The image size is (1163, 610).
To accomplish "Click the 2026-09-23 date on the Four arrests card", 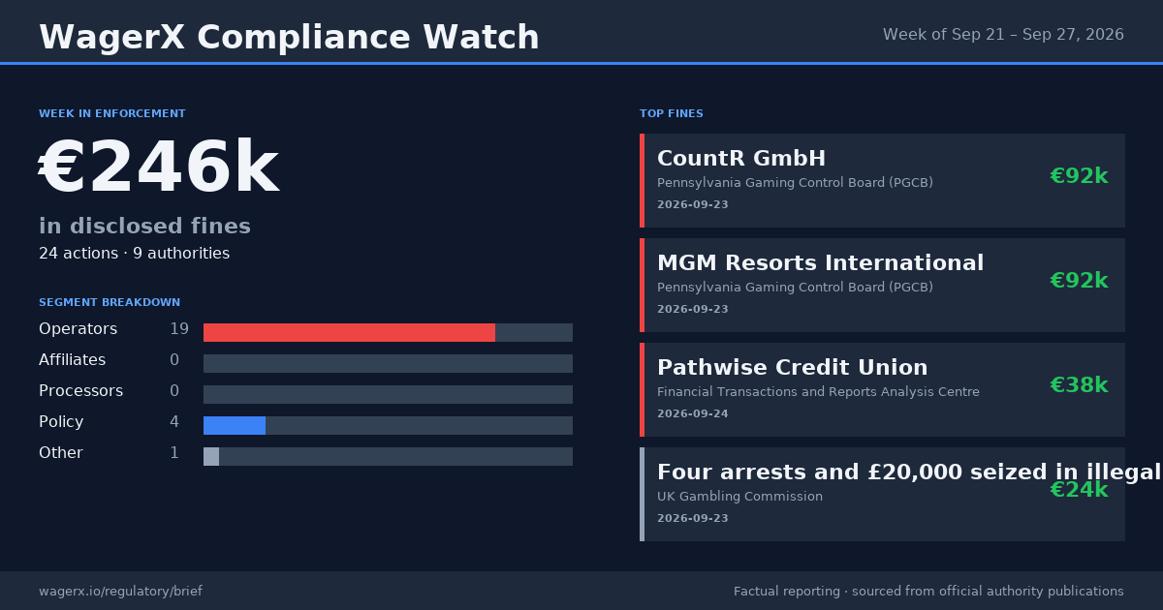I will (x=693, y=519).
